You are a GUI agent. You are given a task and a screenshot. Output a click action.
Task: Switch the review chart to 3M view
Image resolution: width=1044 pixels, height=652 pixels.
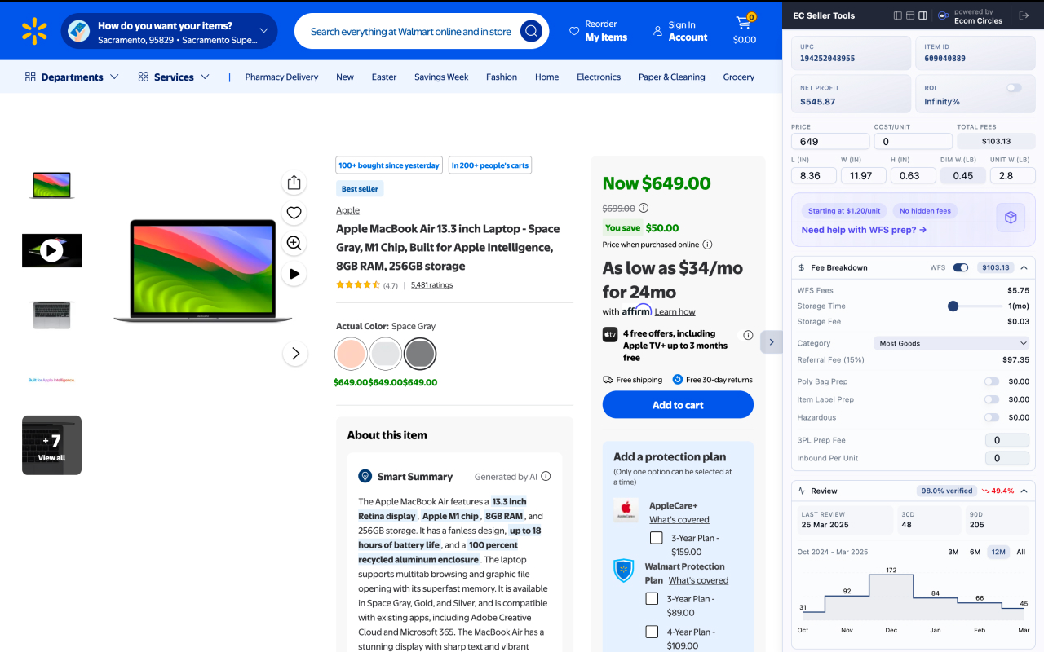click(x=953, y=552)
